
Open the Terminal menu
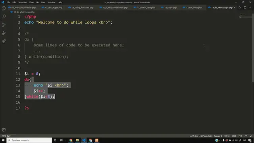pos(51,2)
